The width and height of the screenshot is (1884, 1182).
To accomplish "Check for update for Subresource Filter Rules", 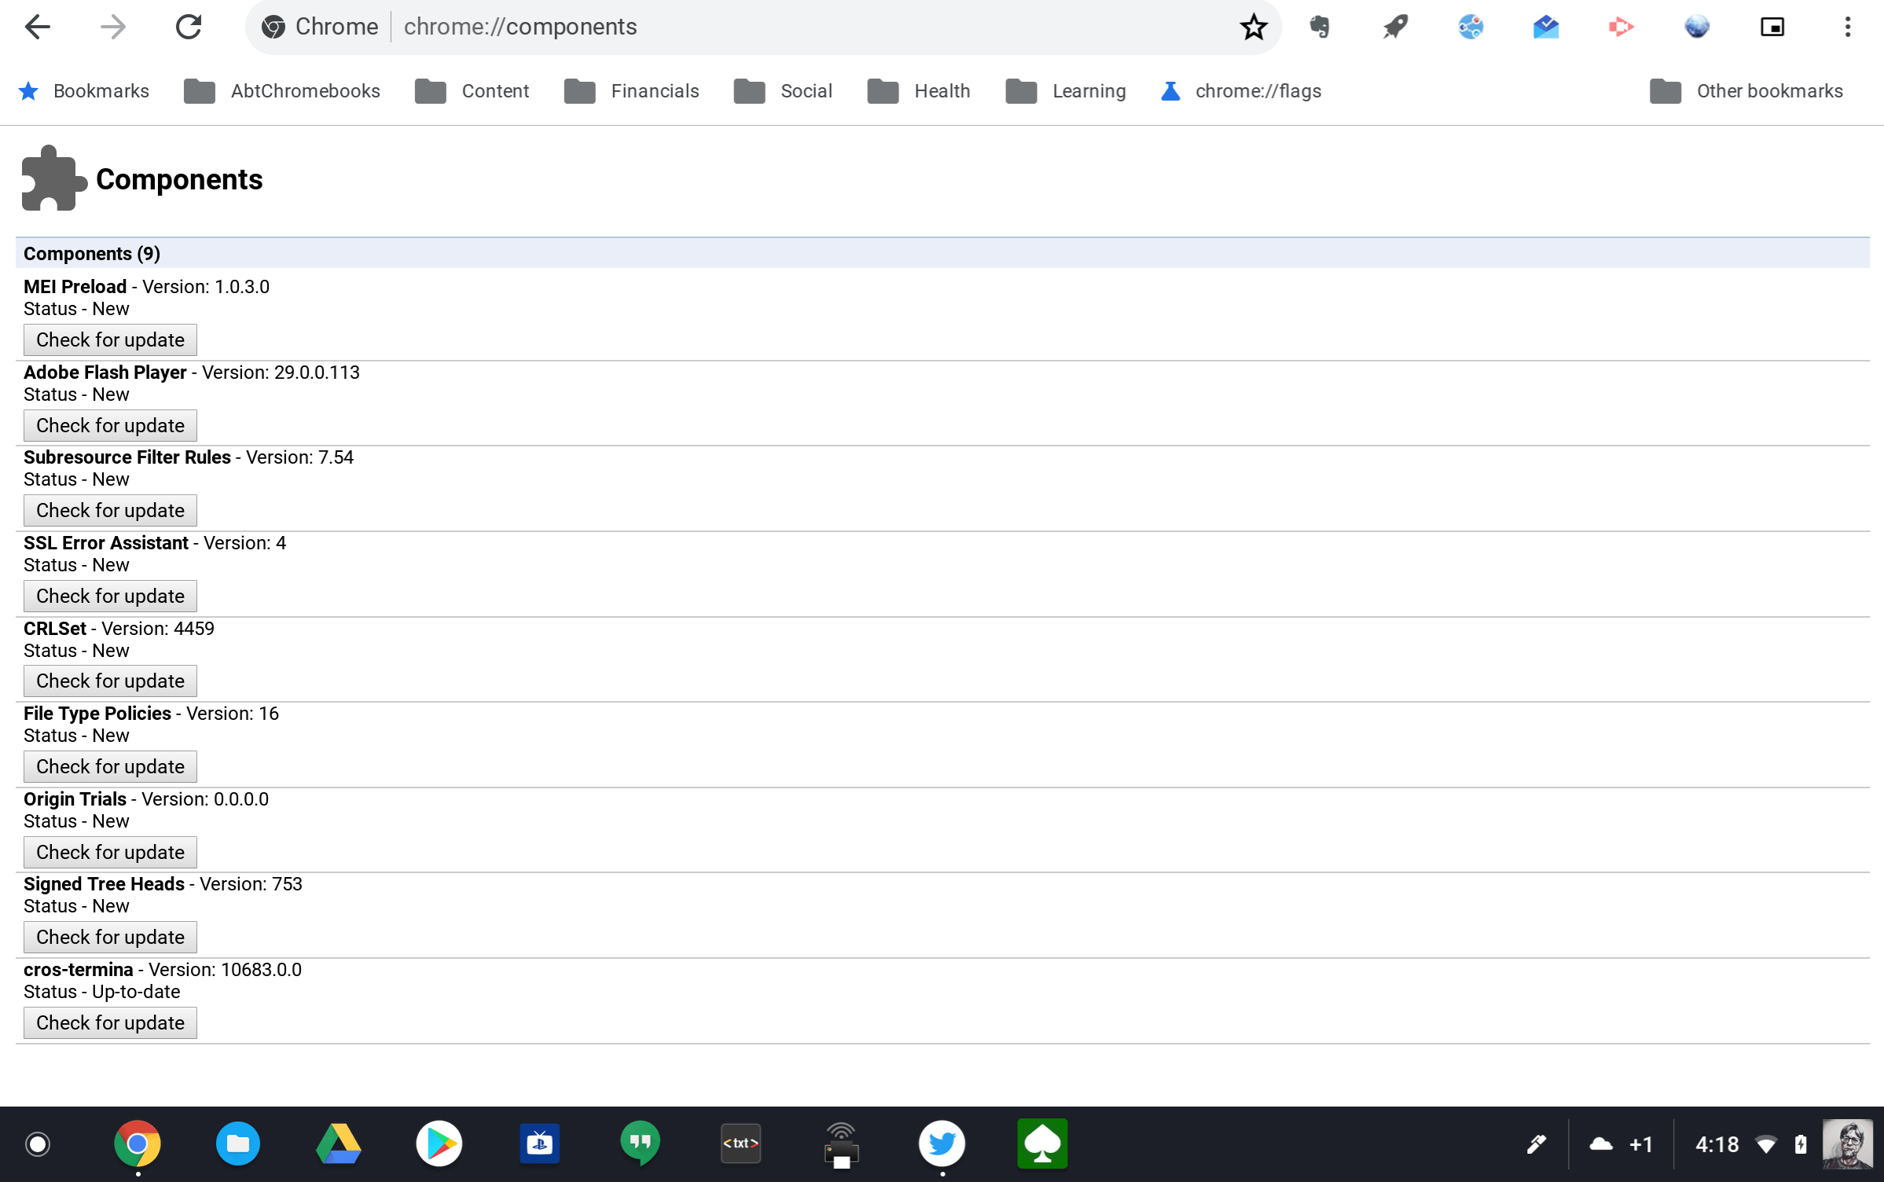I will click(x=110, y=510).
